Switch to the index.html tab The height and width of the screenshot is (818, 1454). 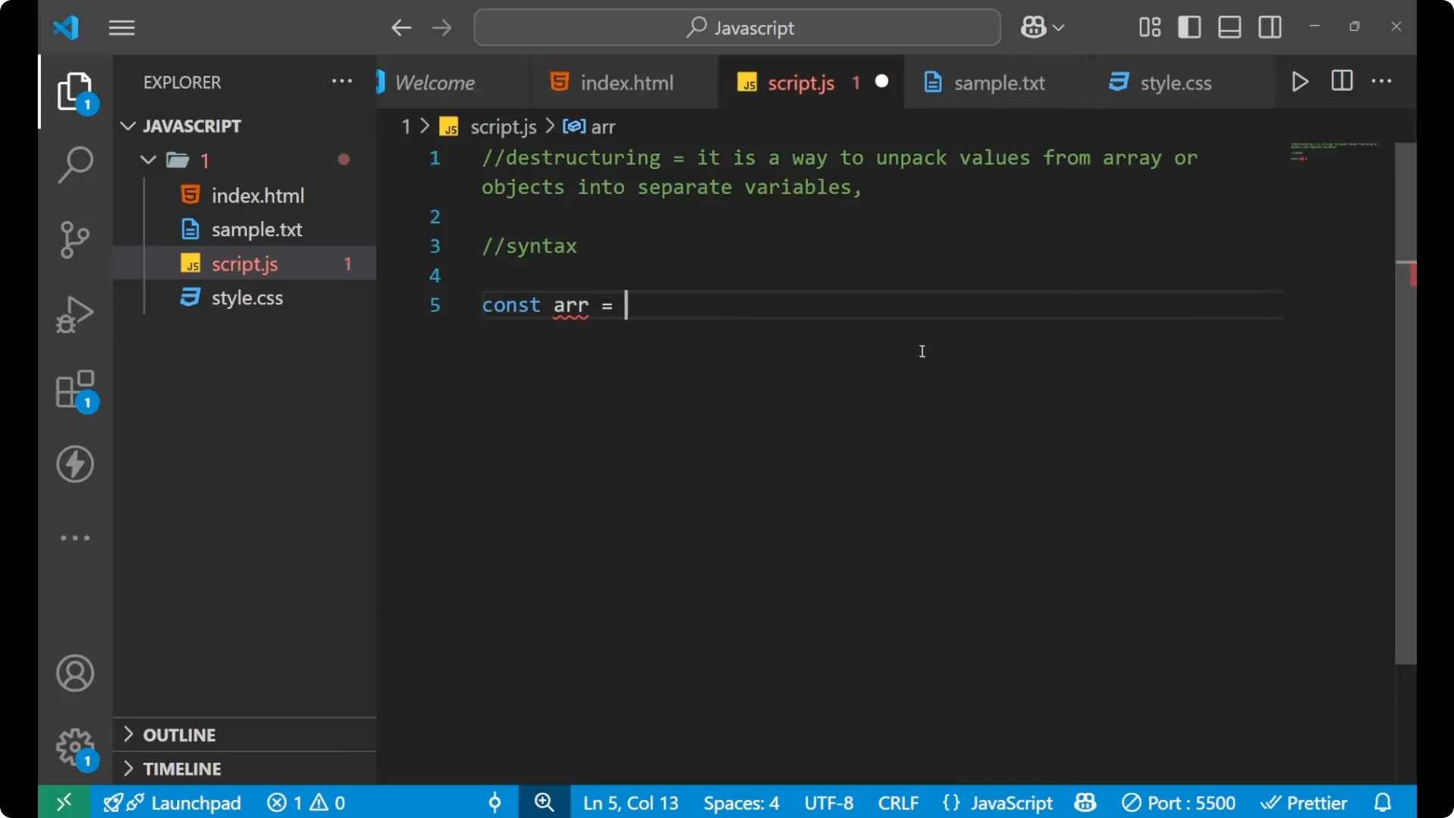click(x=626, y=82)
